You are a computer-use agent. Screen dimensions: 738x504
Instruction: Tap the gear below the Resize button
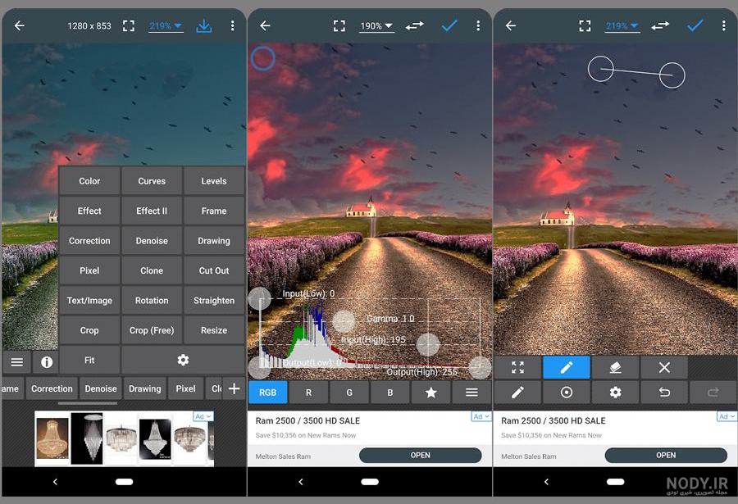(183, 360)
